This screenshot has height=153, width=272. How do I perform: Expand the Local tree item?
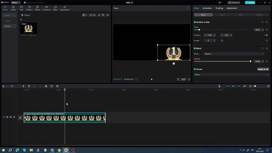point(9,15)
